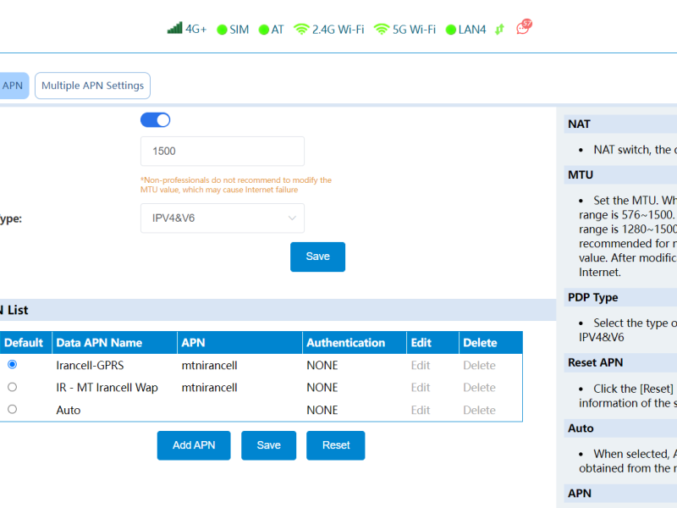Click the 5G Wi-Fi status icon

(382, 30)
